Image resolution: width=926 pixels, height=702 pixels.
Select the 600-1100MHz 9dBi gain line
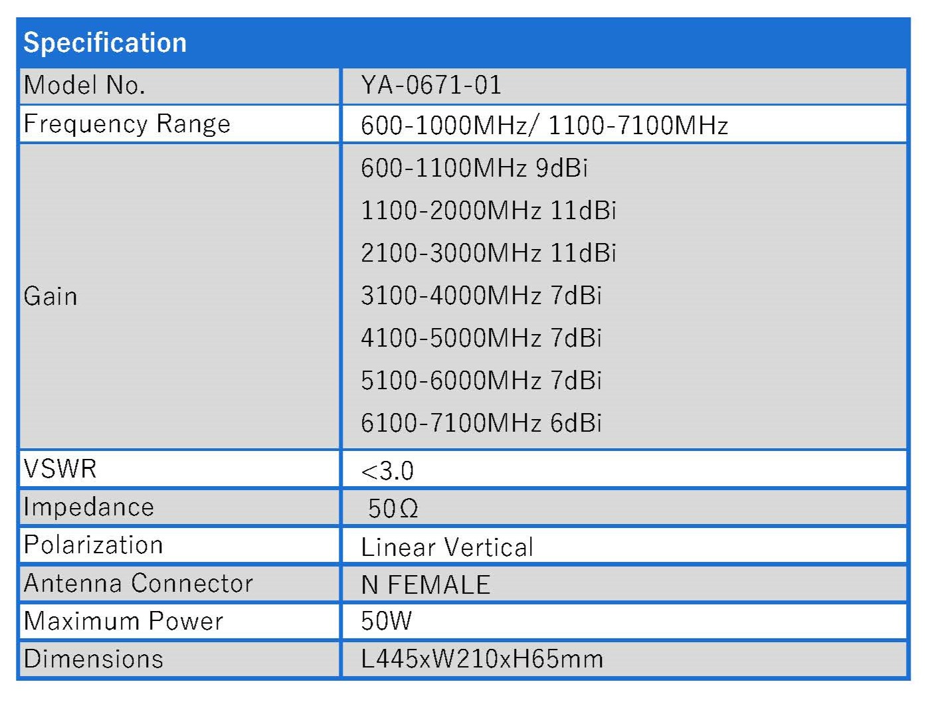point(474,168)
